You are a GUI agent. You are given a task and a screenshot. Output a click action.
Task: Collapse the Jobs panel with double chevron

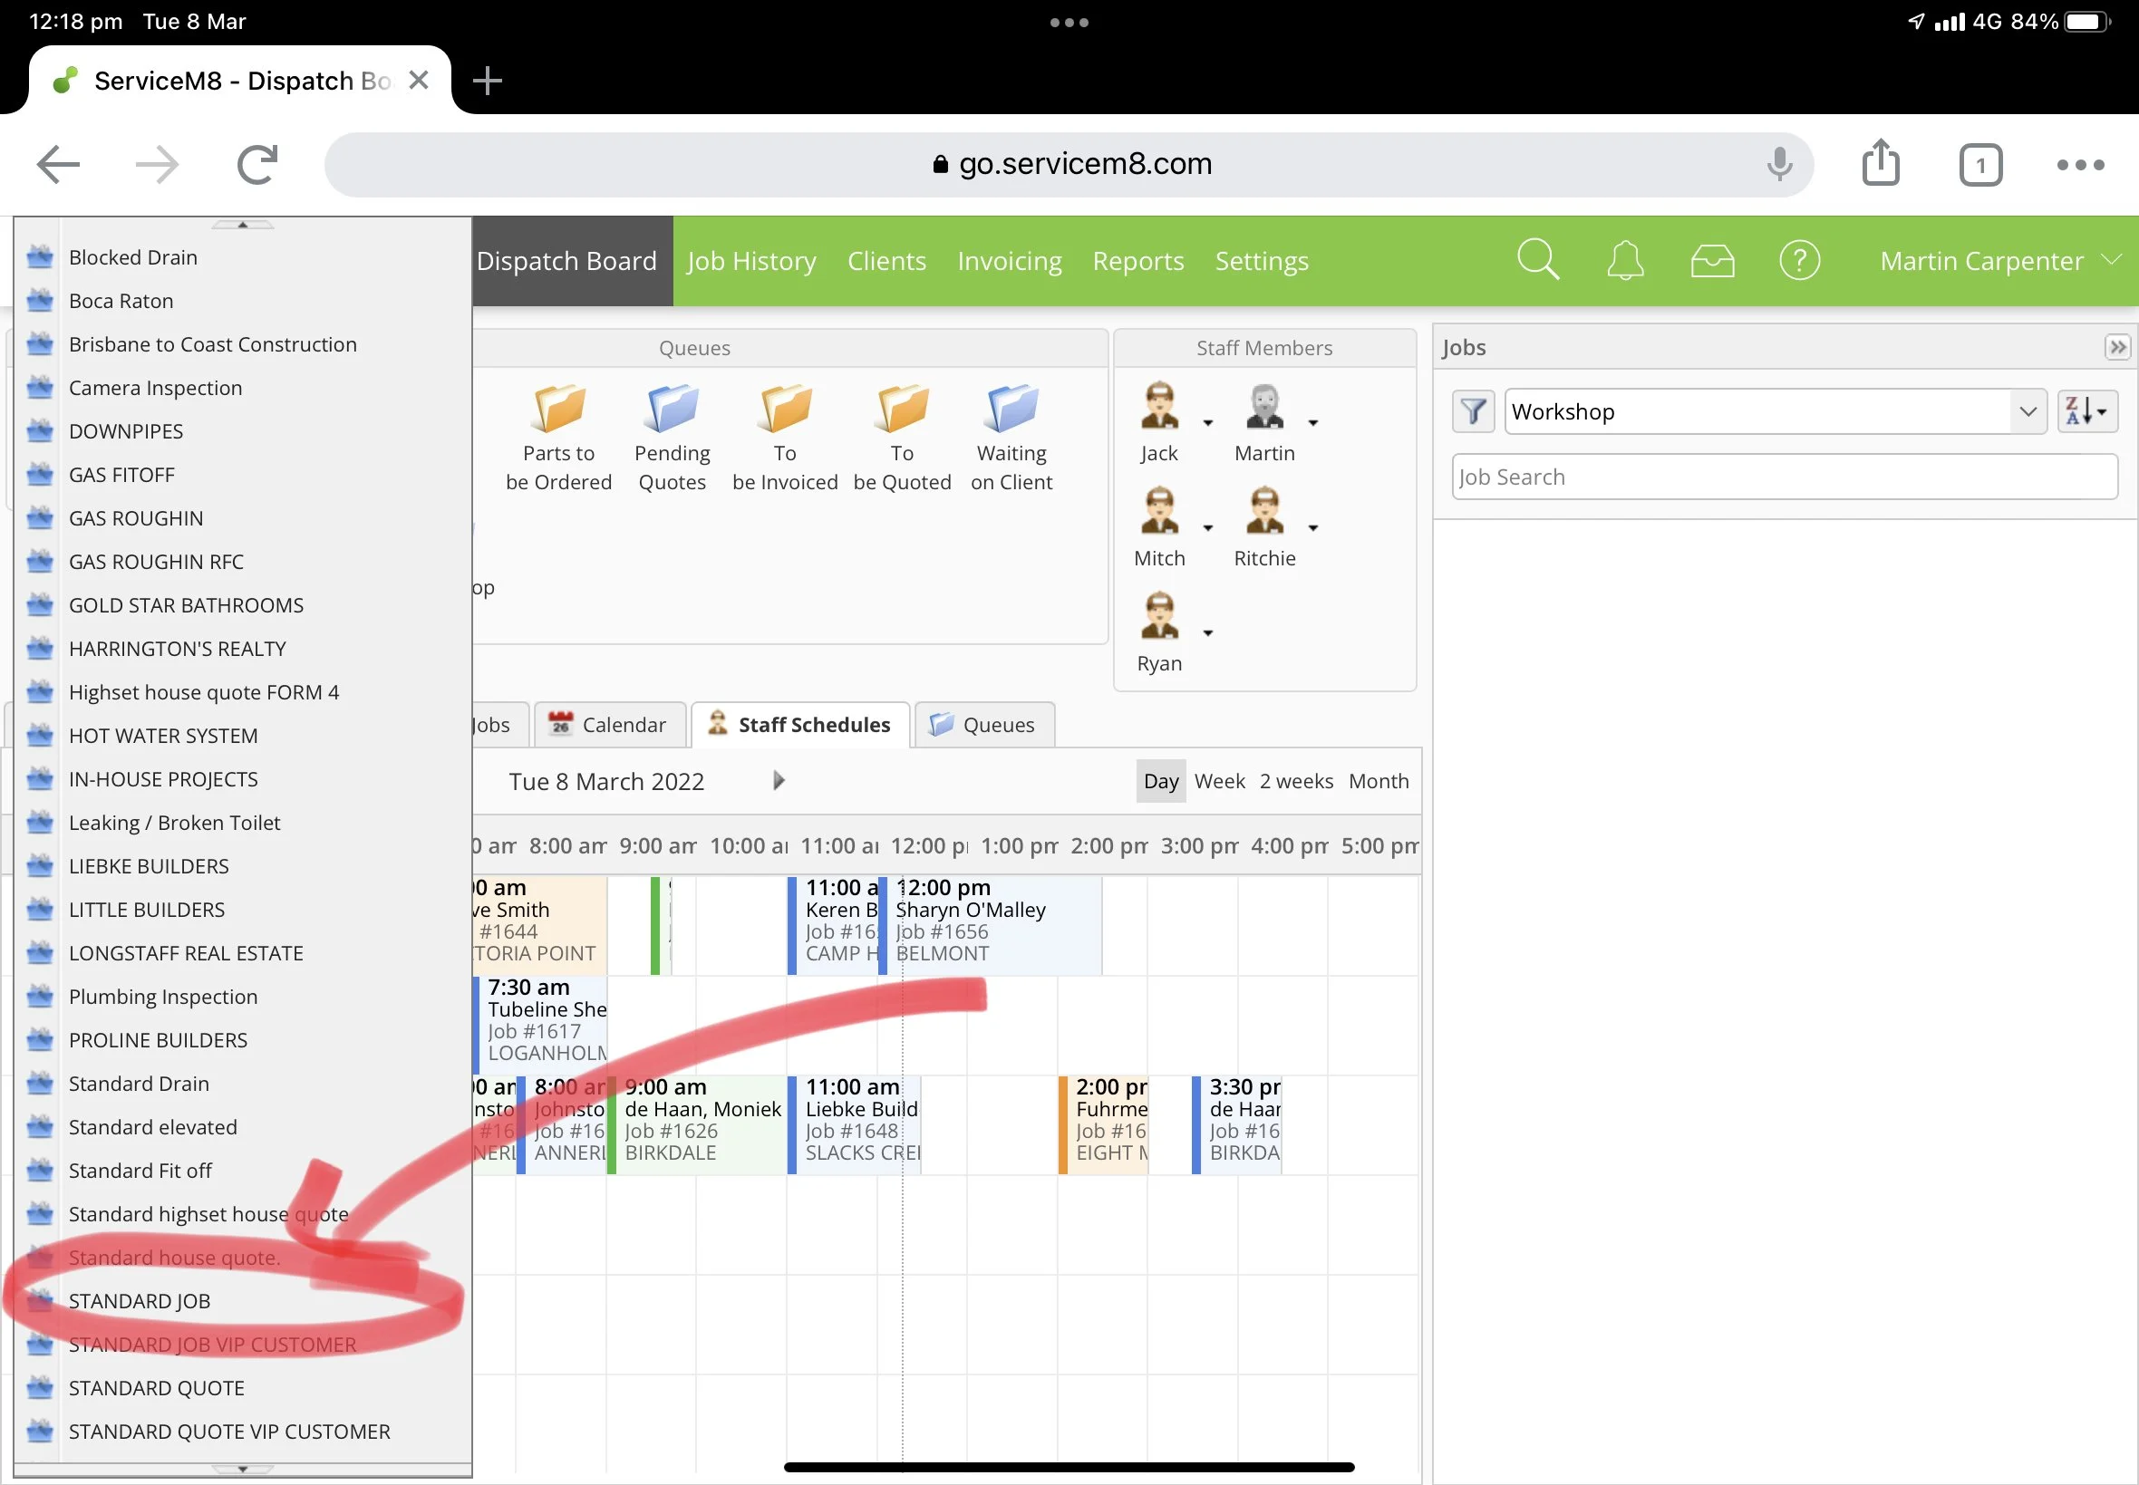[x=2116, y=347]
